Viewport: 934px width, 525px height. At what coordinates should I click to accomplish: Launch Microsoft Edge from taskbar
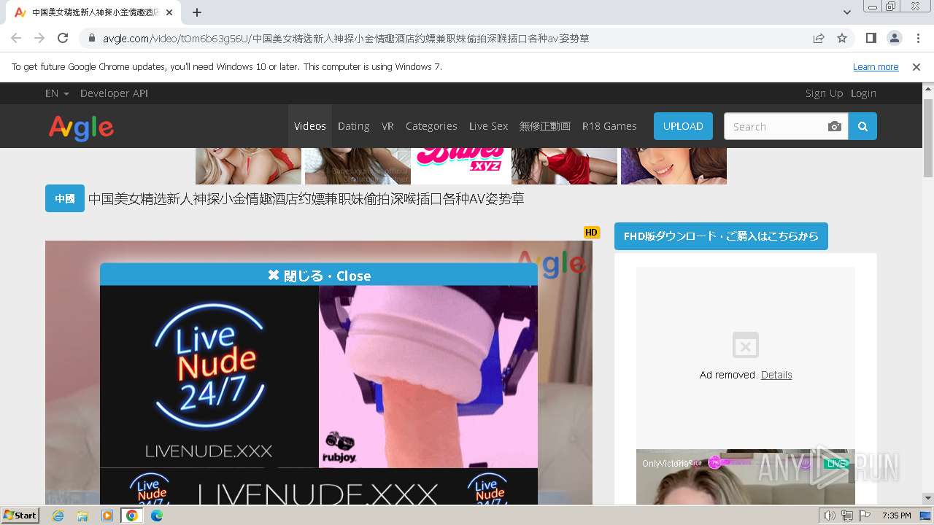click(157, 516)
